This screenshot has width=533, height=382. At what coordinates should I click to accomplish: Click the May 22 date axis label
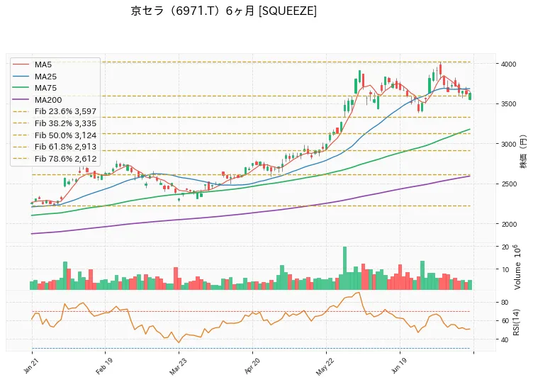(x=325, y=366)
